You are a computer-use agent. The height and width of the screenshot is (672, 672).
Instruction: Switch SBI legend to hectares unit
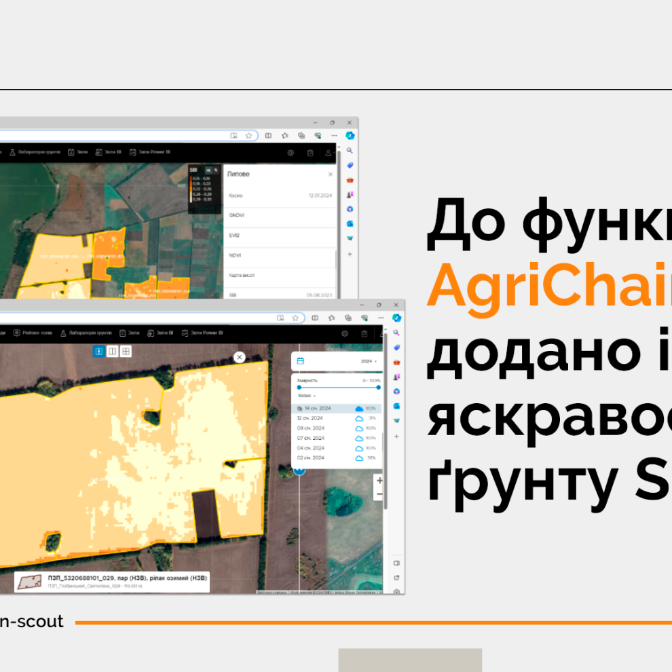[208, 170]
